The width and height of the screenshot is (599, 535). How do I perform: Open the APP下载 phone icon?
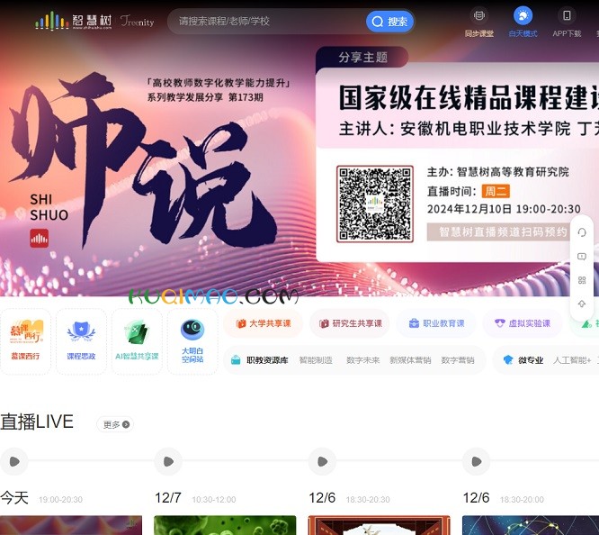click(x=567, y=23)
